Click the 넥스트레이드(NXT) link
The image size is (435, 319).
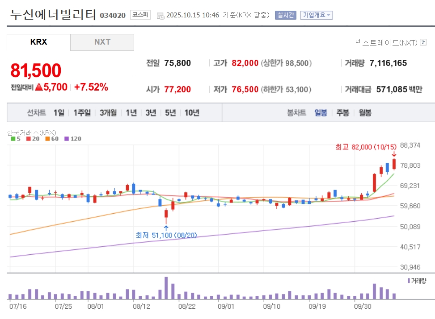[x=386, y=42]
